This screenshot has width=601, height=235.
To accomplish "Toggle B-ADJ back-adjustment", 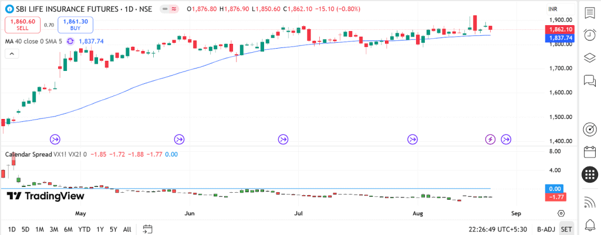I will (546, 229).
